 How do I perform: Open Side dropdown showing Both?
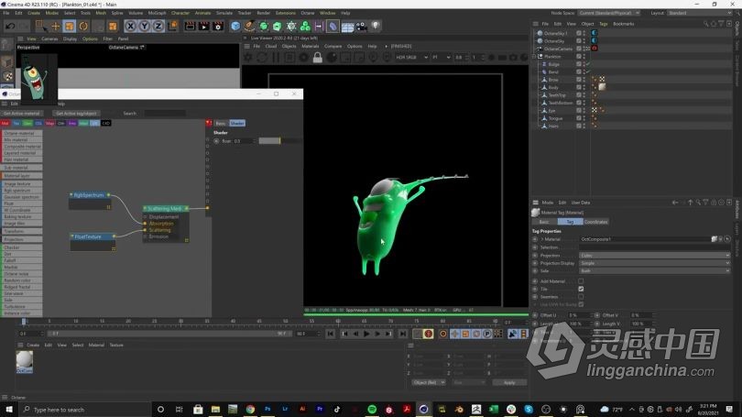click(x=654, y=270)
